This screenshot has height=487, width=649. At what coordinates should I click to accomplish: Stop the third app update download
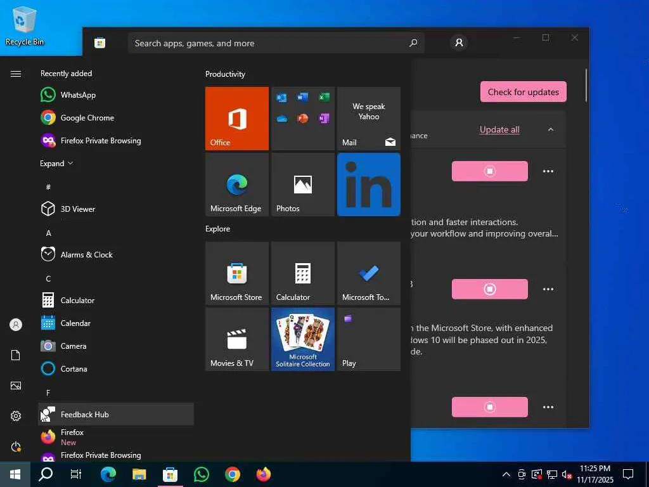[x=490, y=407]
